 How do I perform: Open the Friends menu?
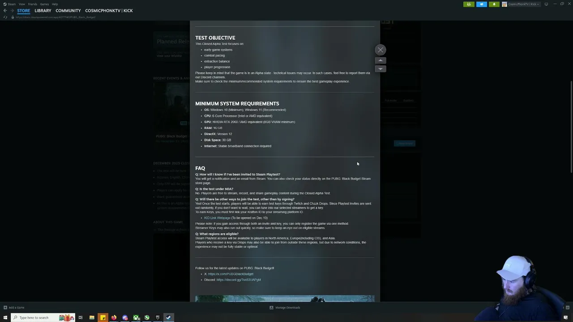pos(33,4)
